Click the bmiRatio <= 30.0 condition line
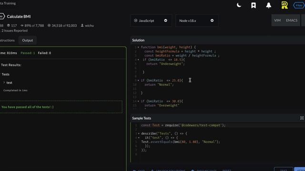Image resolution: width=305 pixels, height=171 pixels. tap(162, 101)
